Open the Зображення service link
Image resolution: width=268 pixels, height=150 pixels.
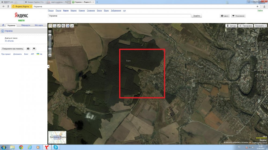[x=116, y=11]
